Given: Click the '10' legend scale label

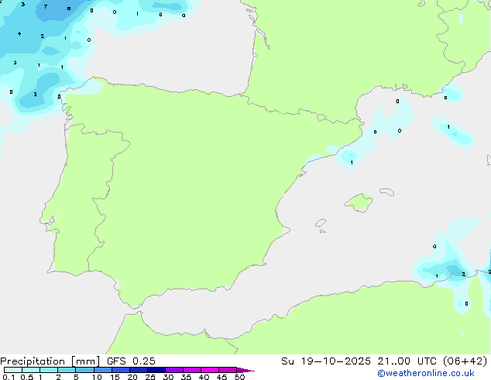Looking at the screenshot, I should point(97,377).
